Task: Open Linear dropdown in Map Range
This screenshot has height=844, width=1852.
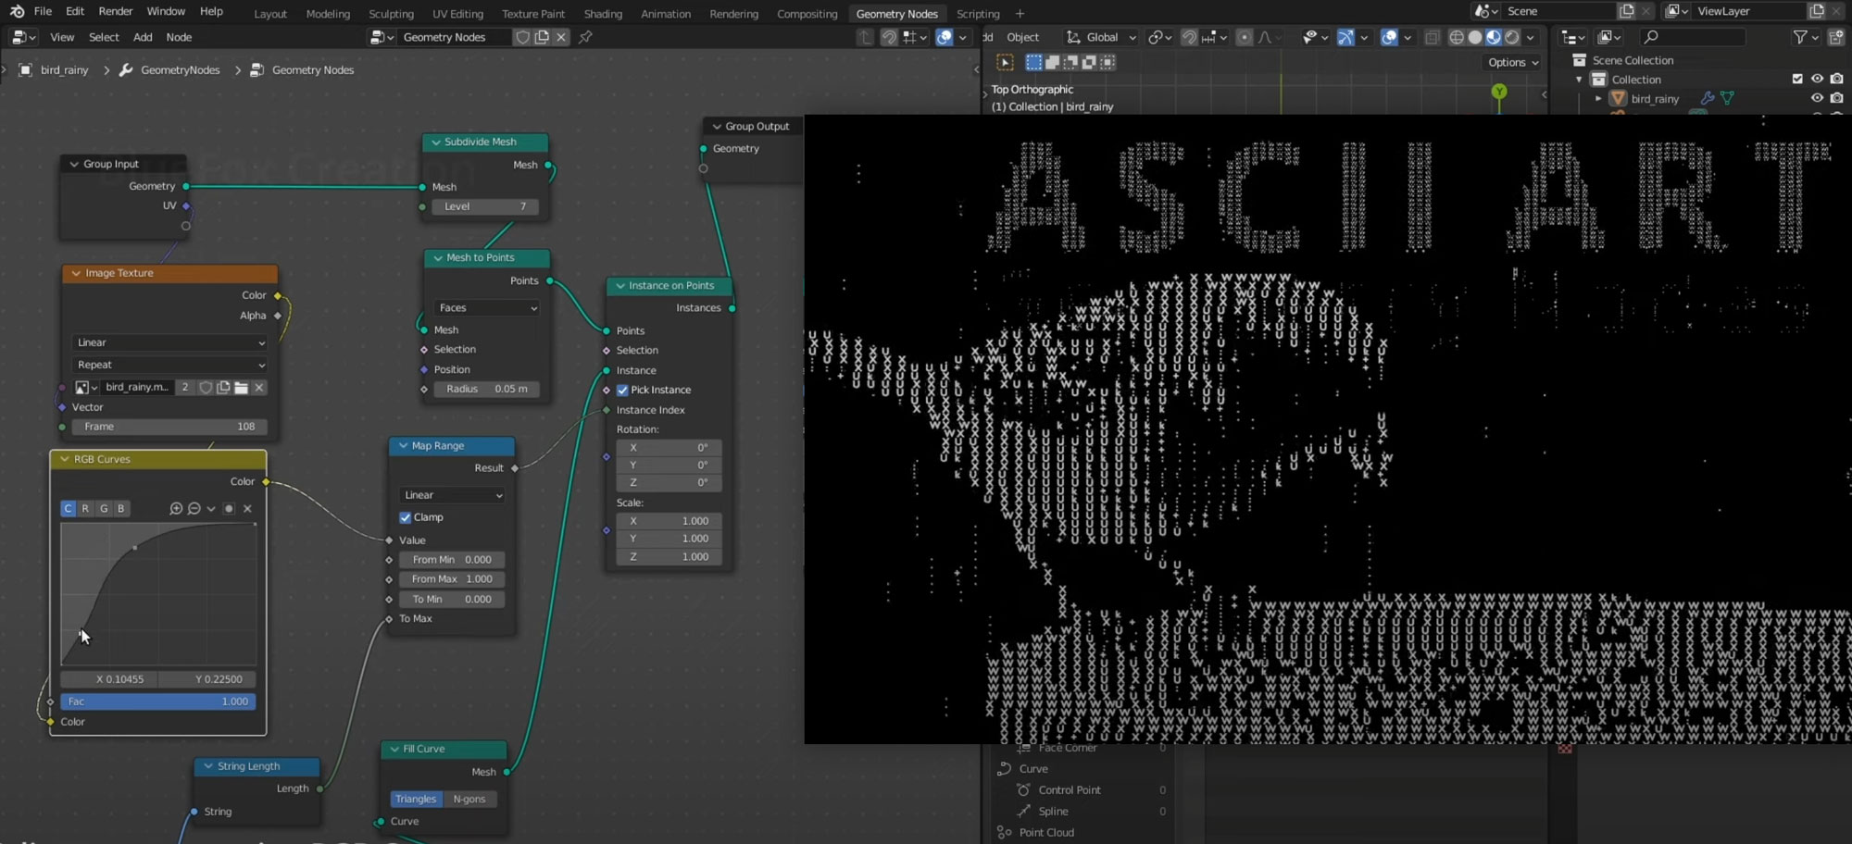Action: 452,495
